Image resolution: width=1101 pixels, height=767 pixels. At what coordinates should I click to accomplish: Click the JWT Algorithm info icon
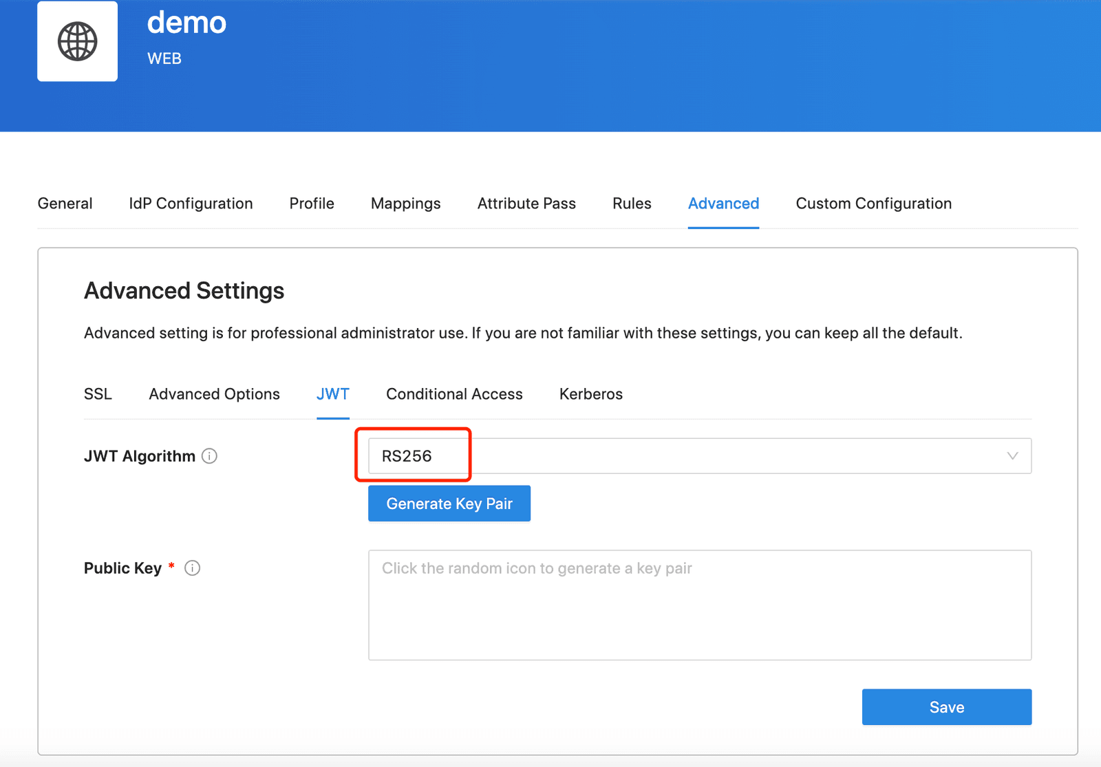point(209,456)
